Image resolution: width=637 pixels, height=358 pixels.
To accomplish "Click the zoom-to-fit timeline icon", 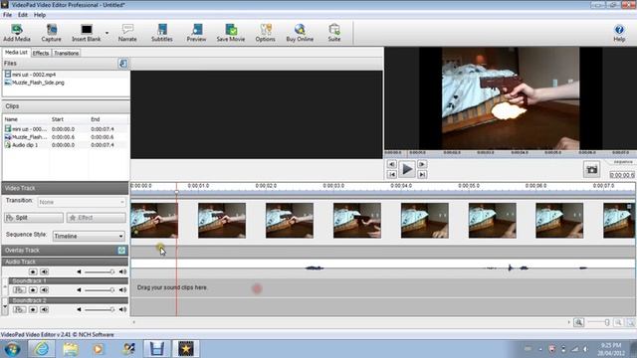I will [x=630, y=322].
